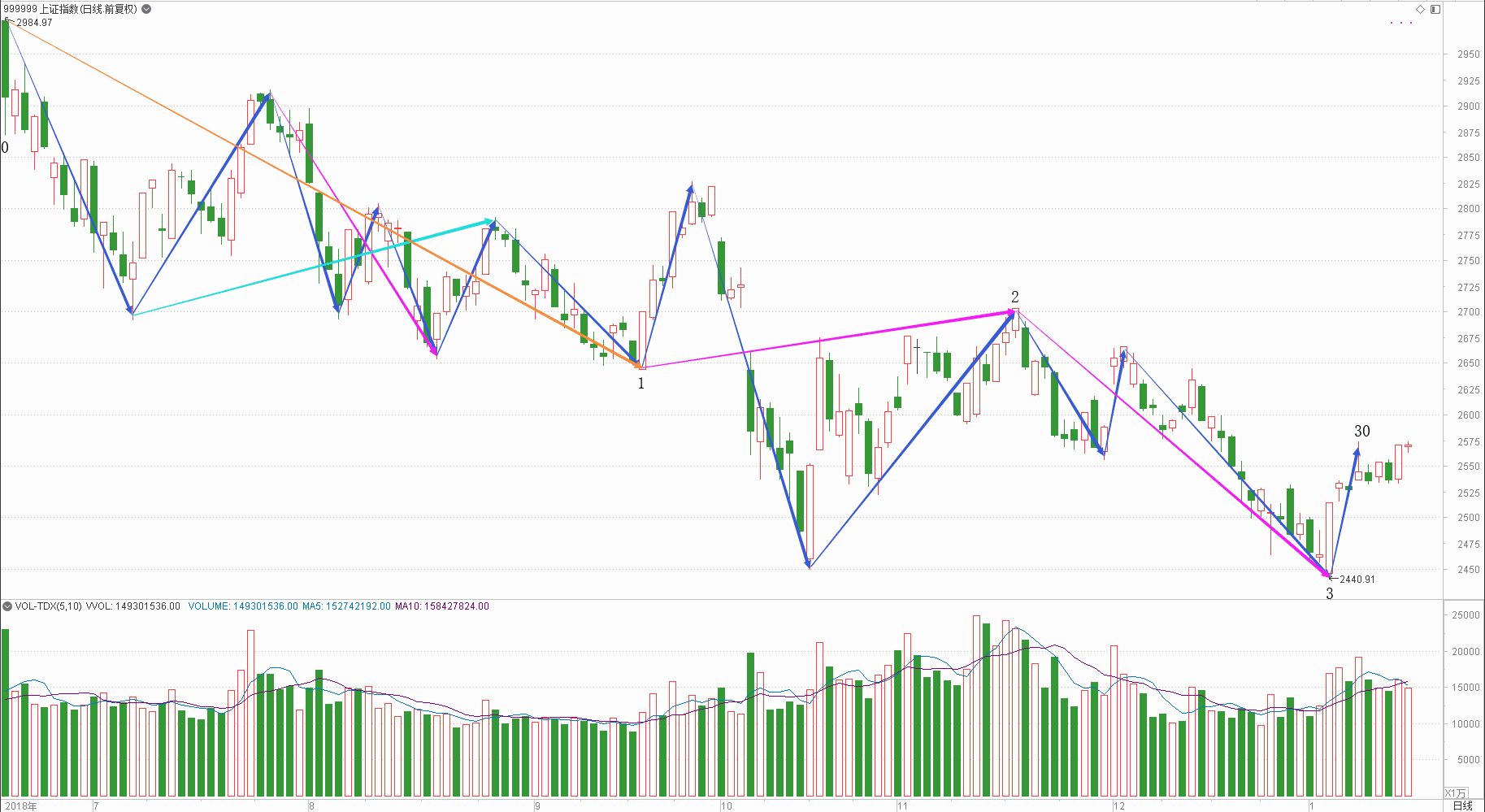Click the MA5: 152742192.00 value
Image resolution: width=1485 pixels, height=812 pixels.
point(346,606)
